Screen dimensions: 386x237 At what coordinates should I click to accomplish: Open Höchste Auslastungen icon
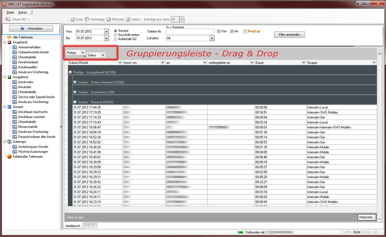(14, 152)
